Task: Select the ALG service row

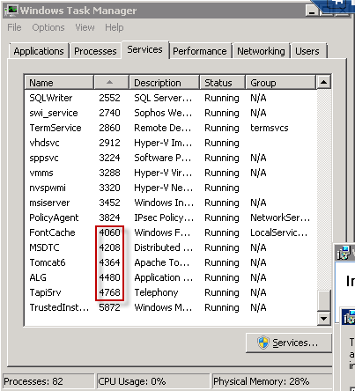Action: pos(171,277)
